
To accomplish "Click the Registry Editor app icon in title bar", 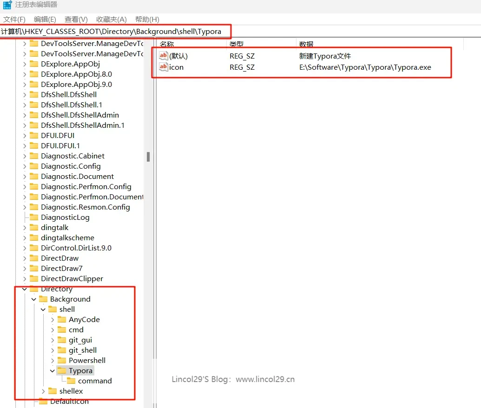I will coord(7,5).
